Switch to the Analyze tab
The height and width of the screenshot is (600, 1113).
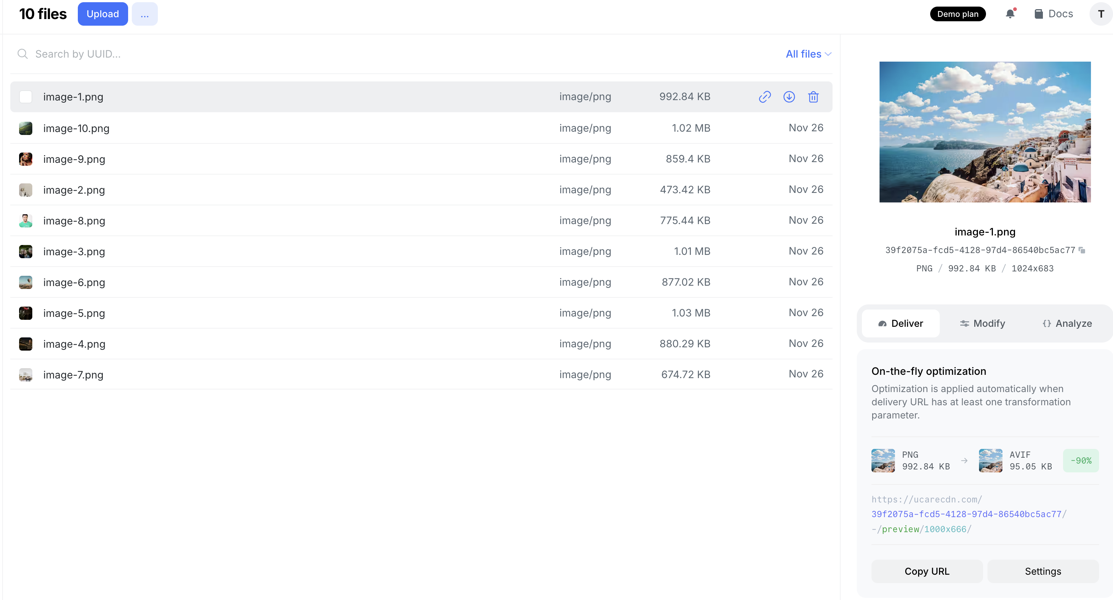pyautogui.click(x=1067, y=323)
